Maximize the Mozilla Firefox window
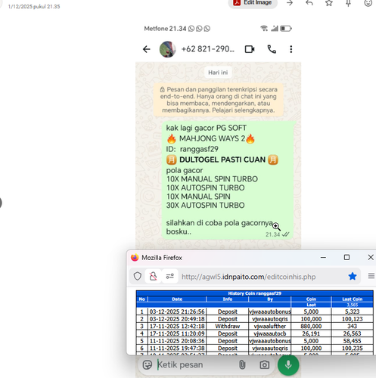Image resolution: width=376 pixels, height=378 pixels. pyautogui.click(x=346, y=257)
